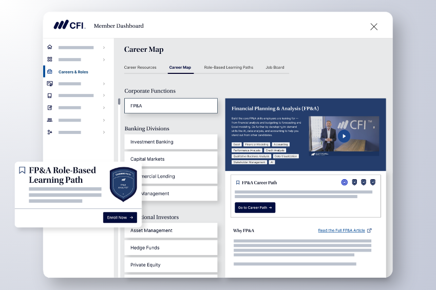Click the first shield badge beside blue circle
436x290 pixels.
(354, 182)
